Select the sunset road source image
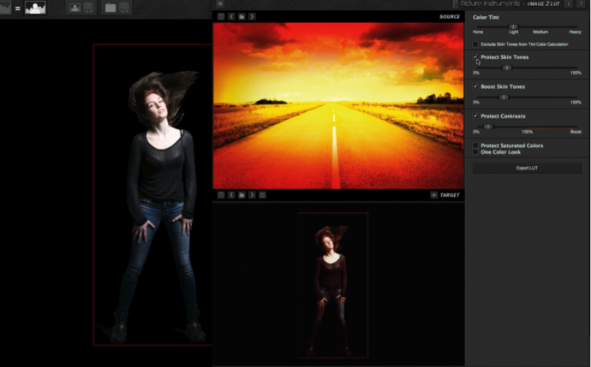This screenshot has width=591, height=367. point(338,106)
